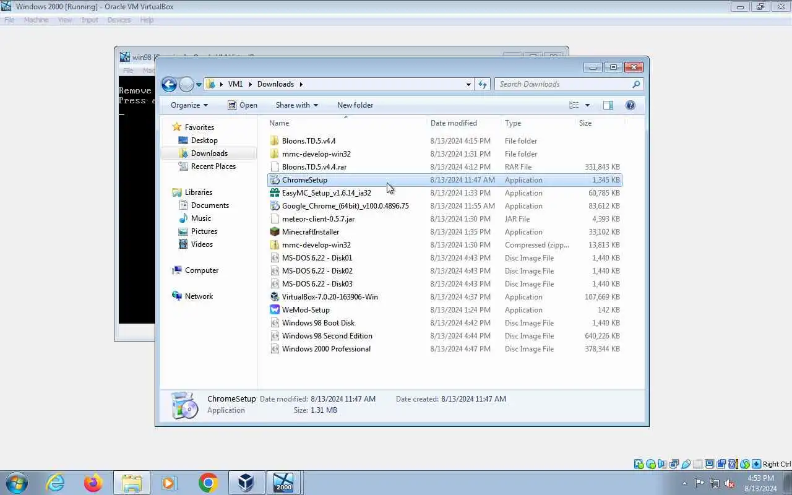Sort files by the Name column
This screenshot has width=792, height=495.
point(345,123)
